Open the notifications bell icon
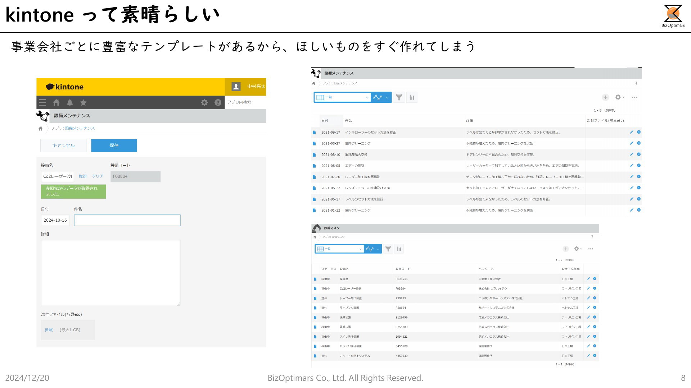 [x=70, y=103]
